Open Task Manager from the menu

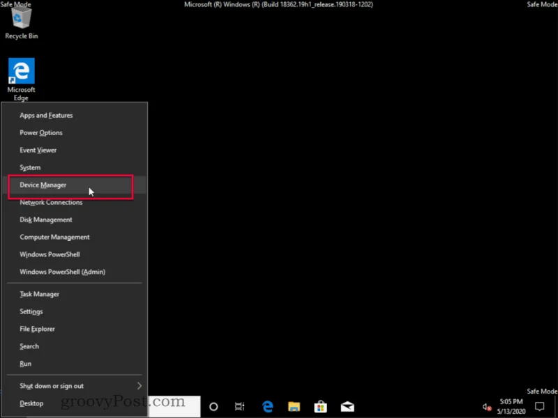75,294
